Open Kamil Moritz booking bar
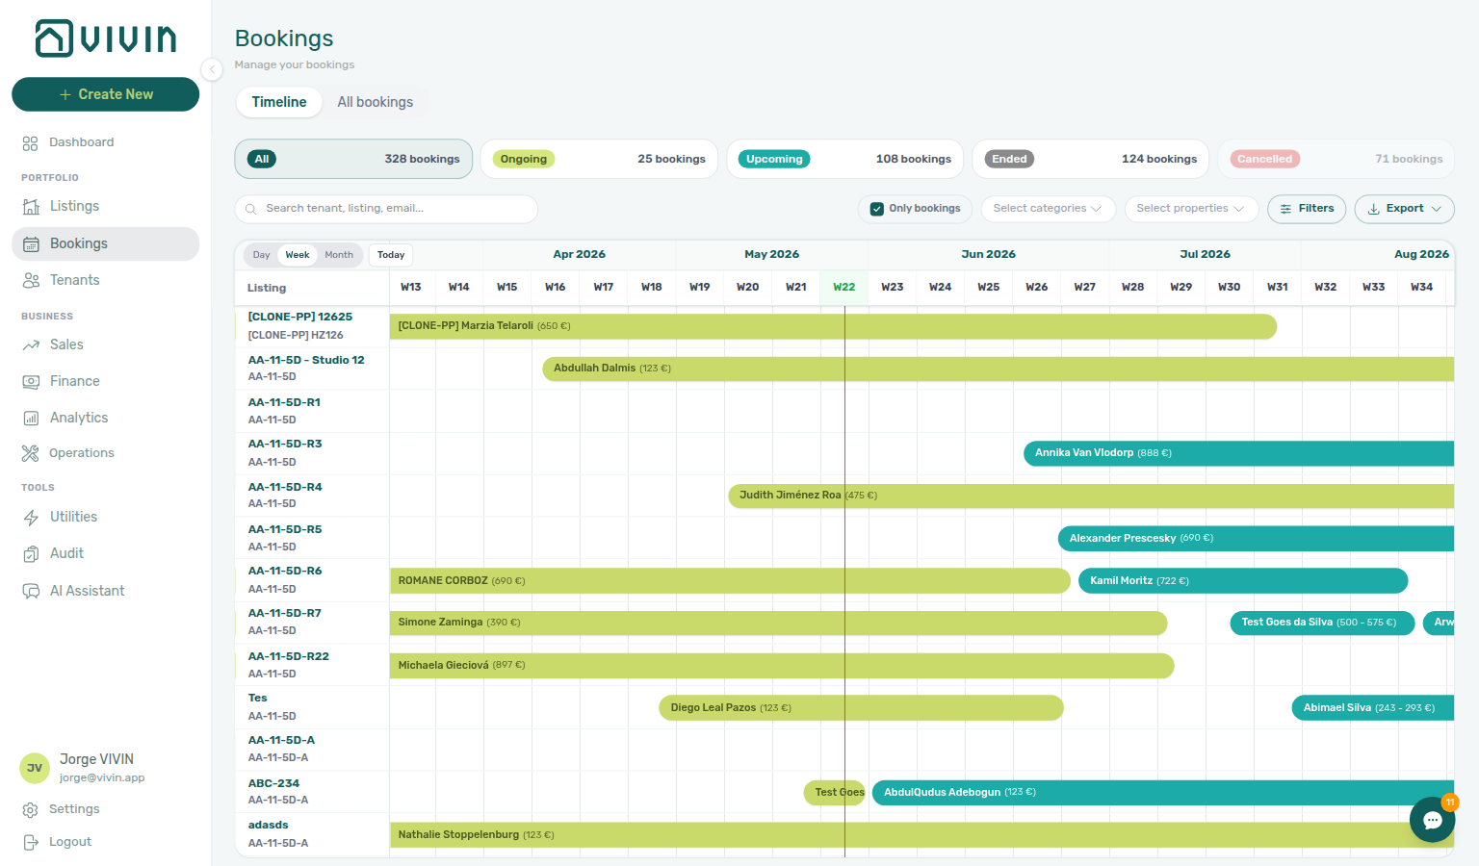Screen dimensions: 1479x866 point(1243,581)
